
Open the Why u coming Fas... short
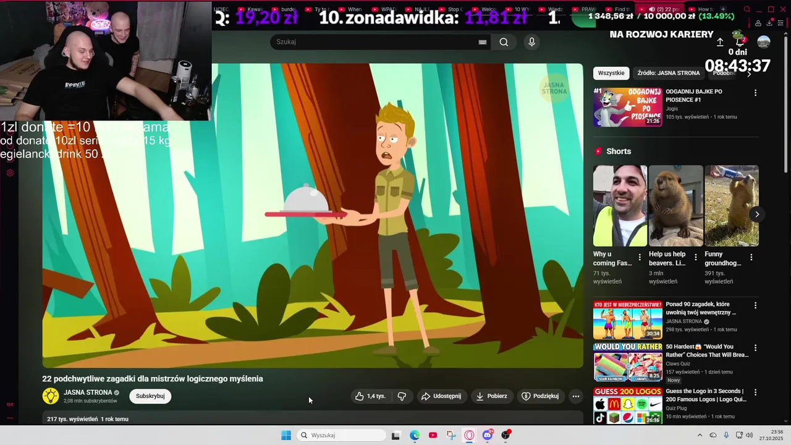click(x=620, y=206)
